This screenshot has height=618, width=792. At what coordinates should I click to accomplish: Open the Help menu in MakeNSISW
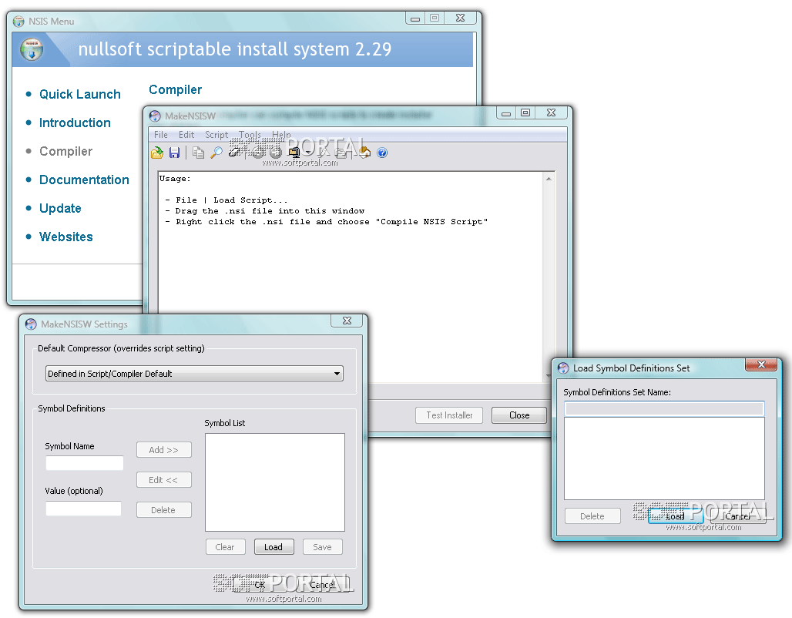pos(281,134)
